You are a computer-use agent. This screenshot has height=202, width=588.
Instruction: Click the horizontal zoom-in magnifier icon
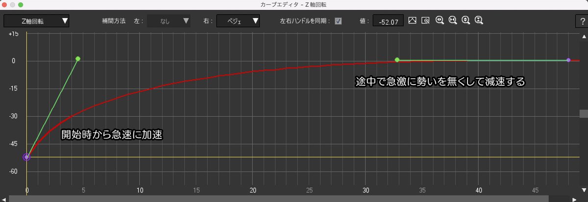click(x=440, y=21)
